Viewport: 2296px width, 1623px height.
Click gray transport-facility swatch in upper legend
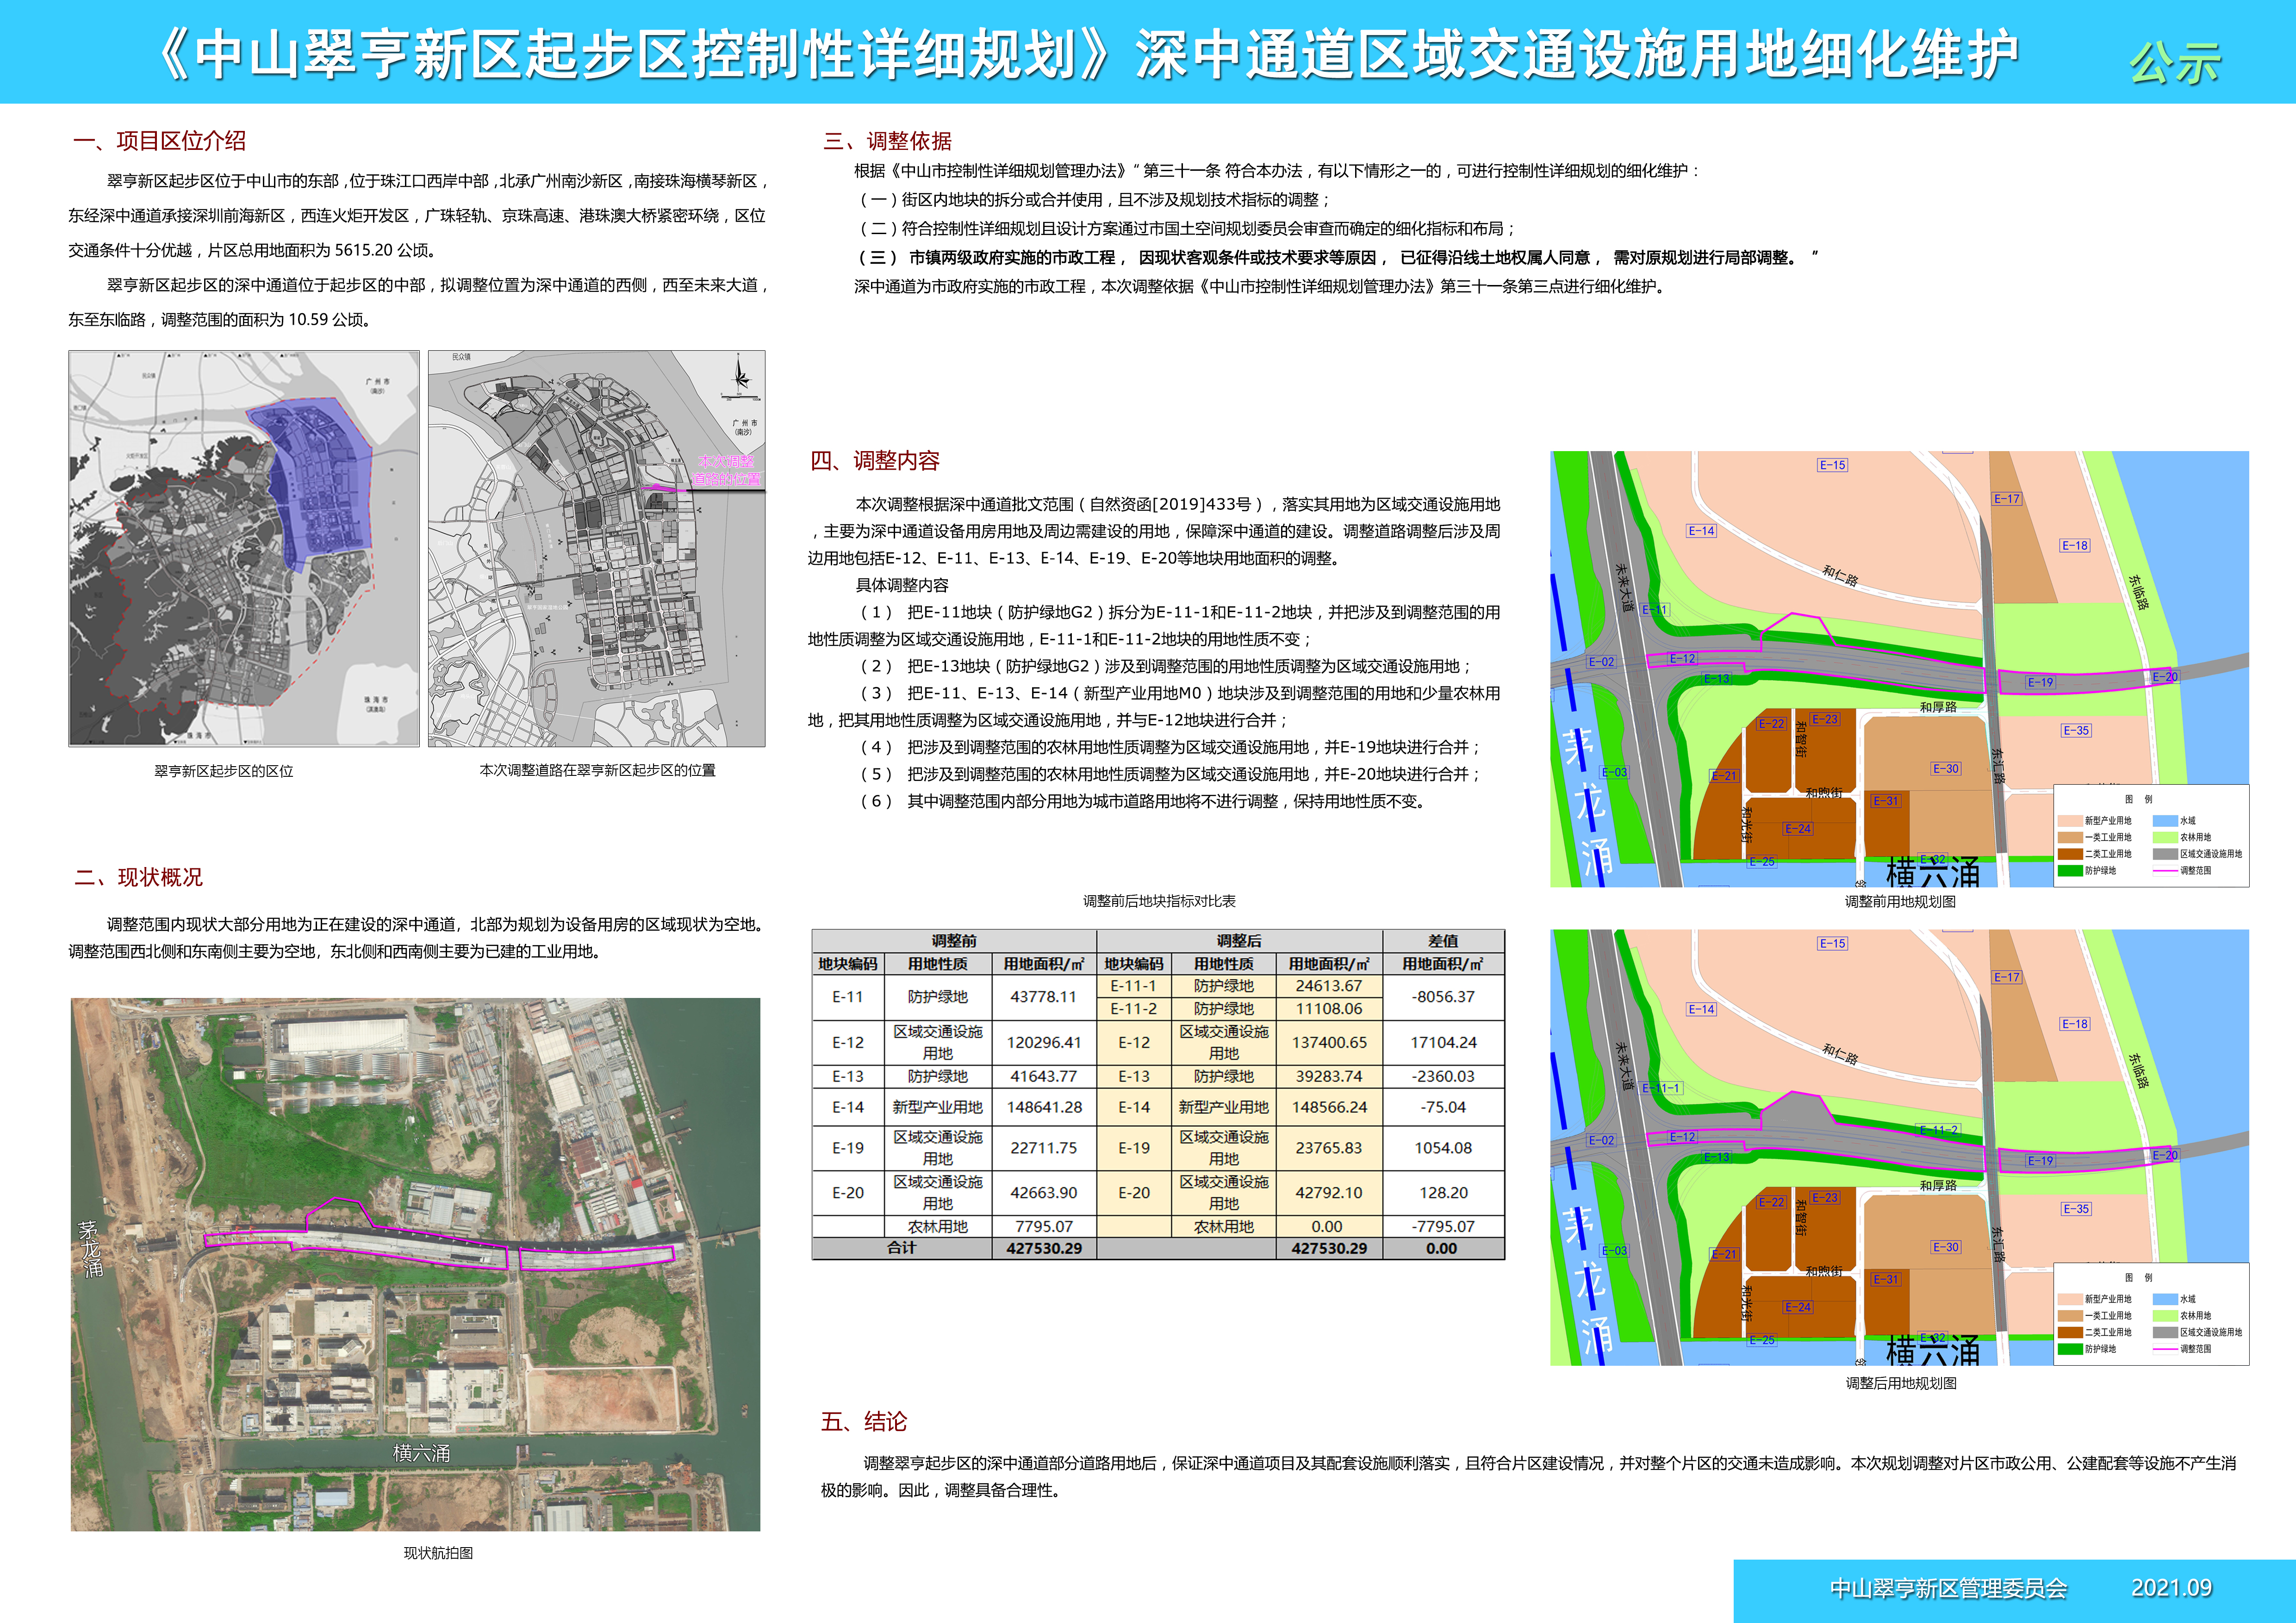coord(2165,855)
